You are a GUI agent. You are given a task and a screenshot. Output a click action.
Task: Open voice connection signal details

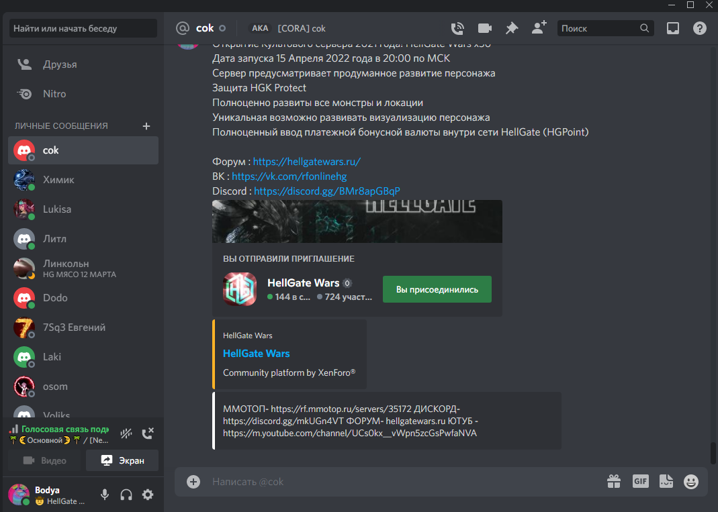pyautogui.click(x=13, y=429)
